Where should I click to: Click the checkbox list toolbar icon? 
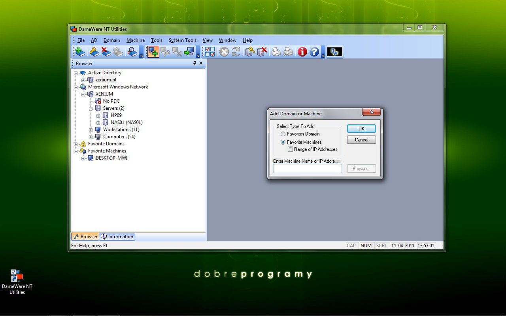tap(210, 52)
